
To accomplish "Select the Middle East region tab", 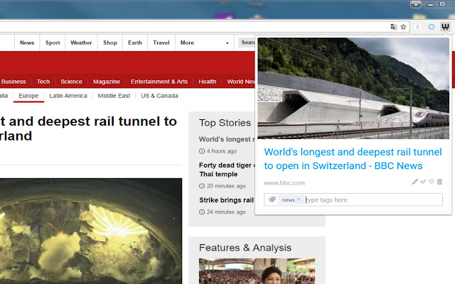I will tap(114, 96).
